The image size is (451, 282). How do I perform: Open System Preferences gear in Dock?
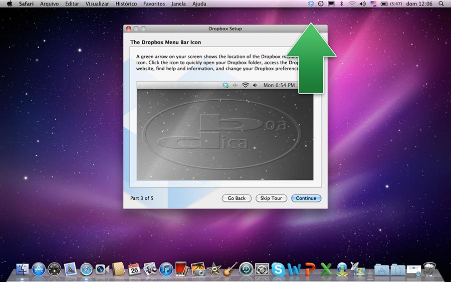click(x=262, y=269)
